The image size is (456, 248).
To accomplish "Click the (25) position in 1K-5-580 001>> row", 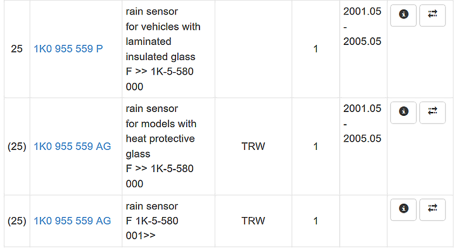I will click(17, 221).
